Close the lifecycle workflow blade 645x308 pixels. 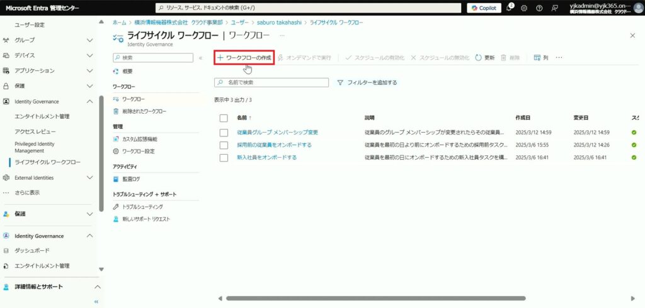click(632, 36)
